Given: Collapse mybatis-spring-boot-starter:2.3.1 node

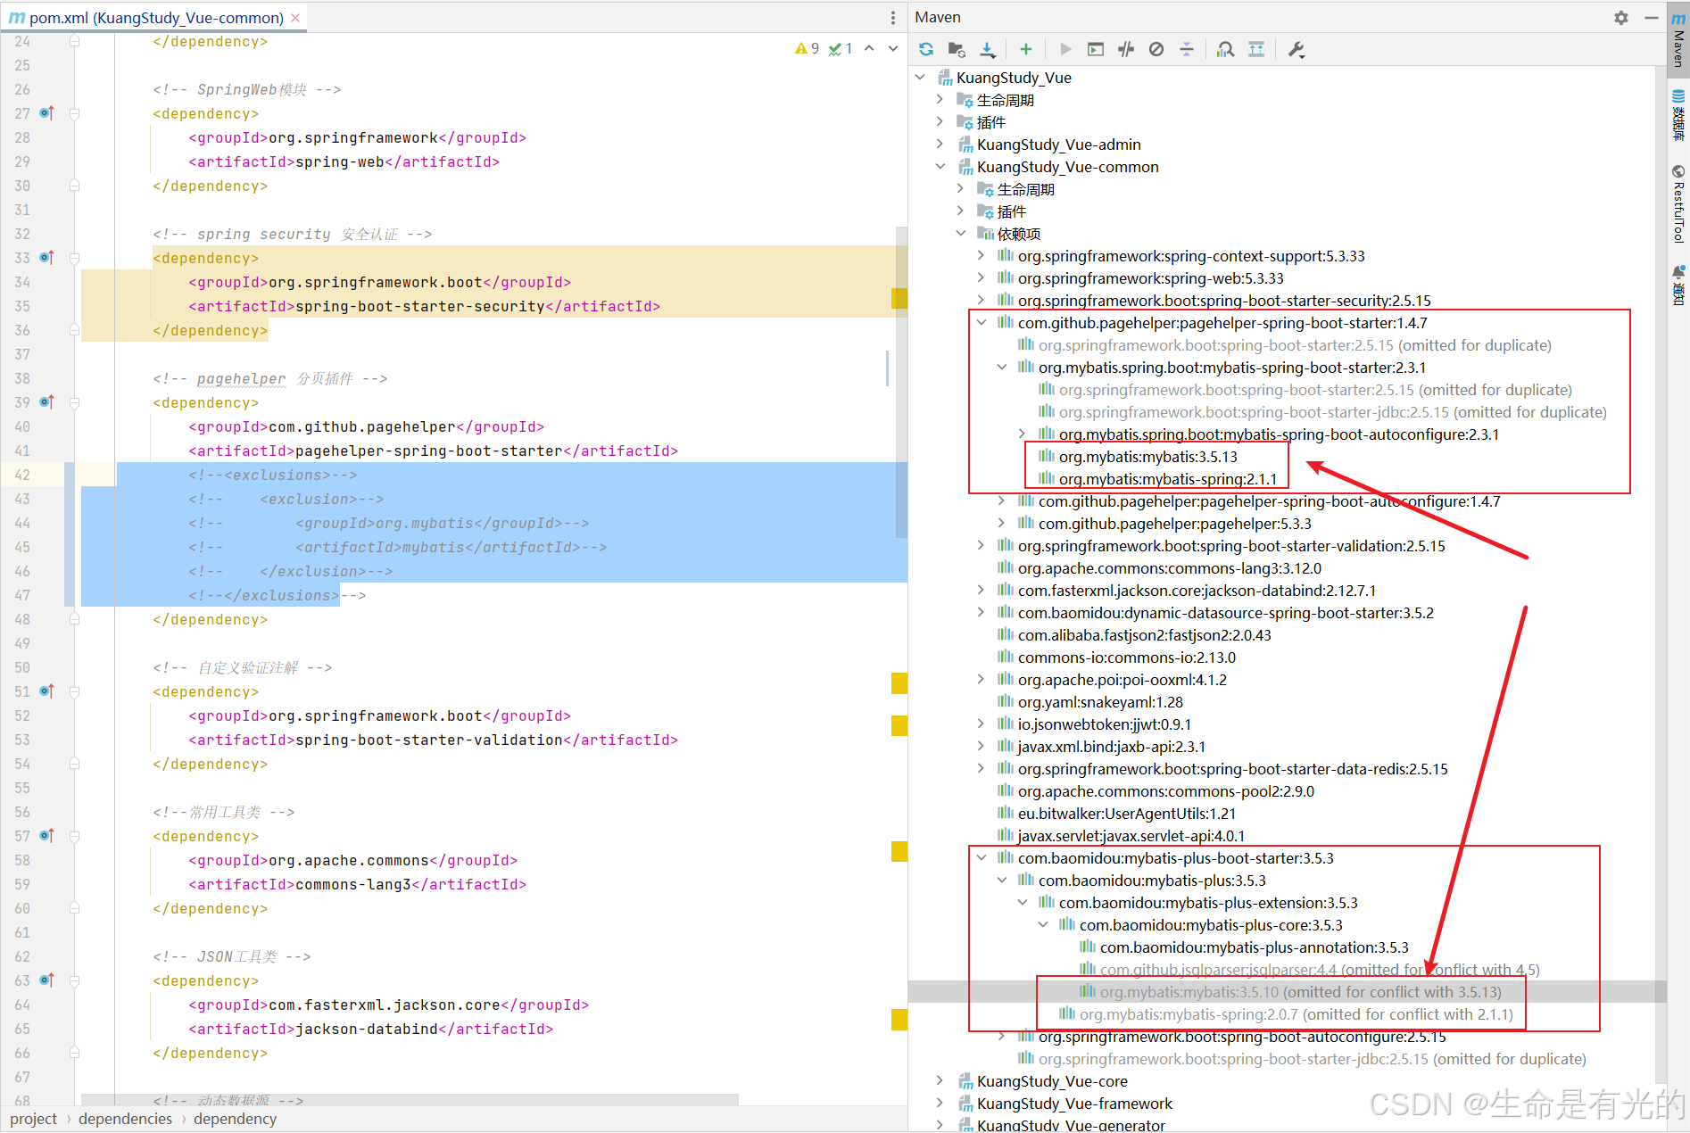Looking at the screenshot, I should point(1001,368).
